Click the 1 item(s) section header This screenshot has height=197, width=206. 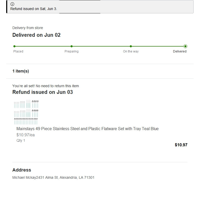coord(21,71)
